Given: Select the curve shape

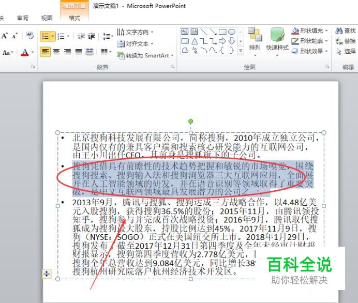Looking at the screenshot, I should [x=213, y=50].
